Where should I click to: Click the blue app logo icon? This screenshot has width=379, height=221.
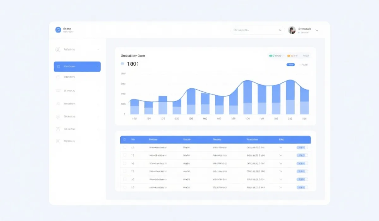coord(58,30)
